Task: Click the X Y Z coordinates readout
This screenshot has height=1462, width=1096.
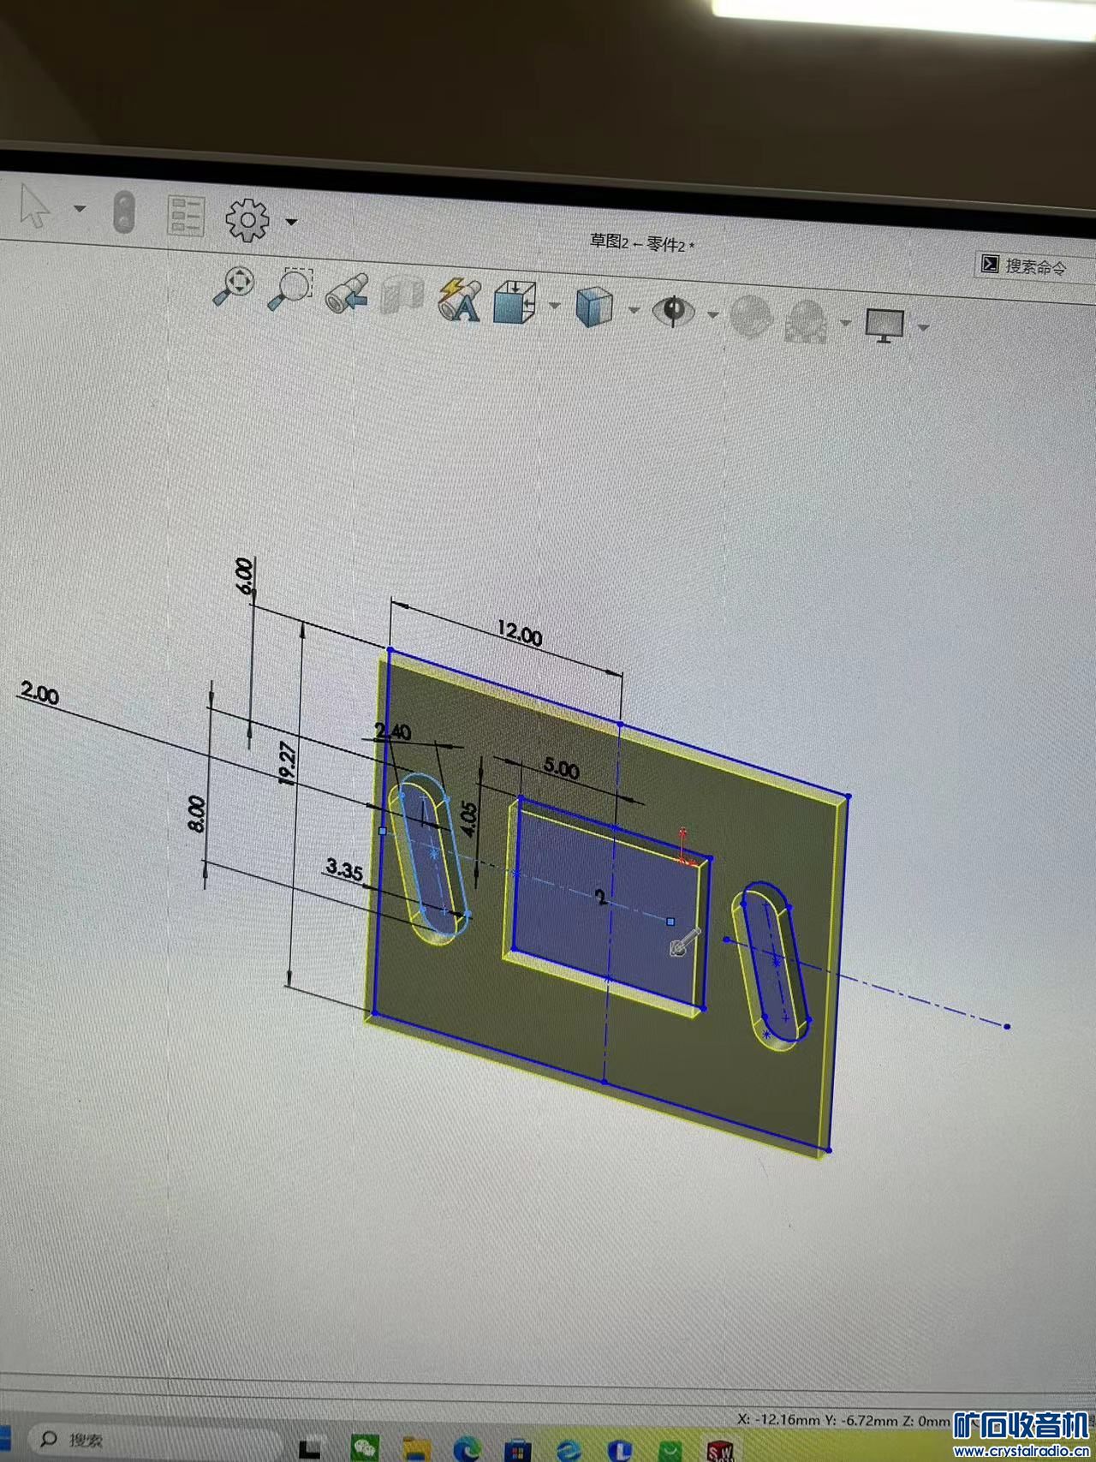Action: click(x=843, y=1419)
